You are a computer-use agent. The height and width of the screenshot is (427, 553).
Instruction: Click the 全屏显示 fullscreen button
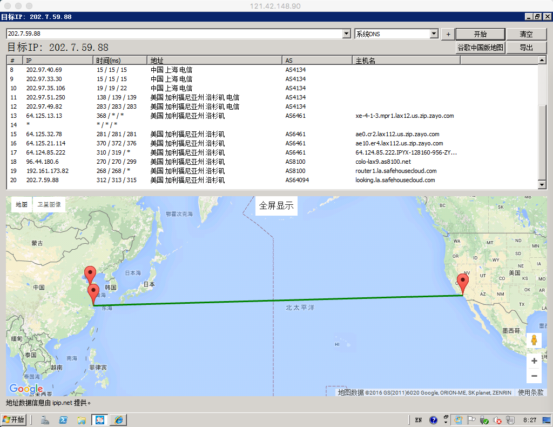[276, 205]
